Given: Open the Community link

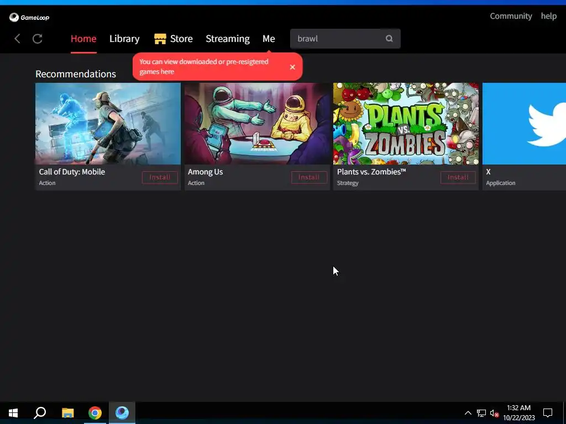Looking at the screenshot, I should (511, 16).
